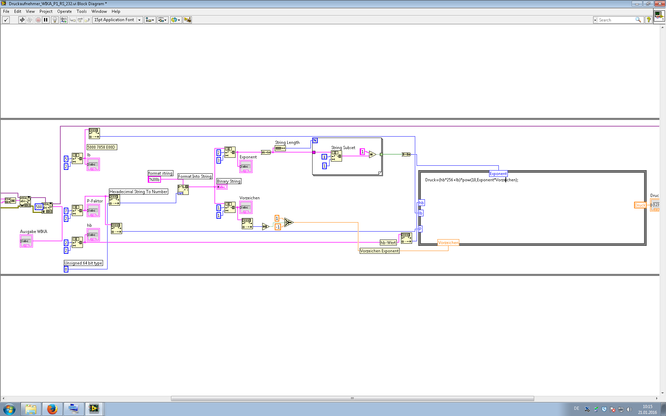Open the 15pt Application Font dropdown

[118, 20]
